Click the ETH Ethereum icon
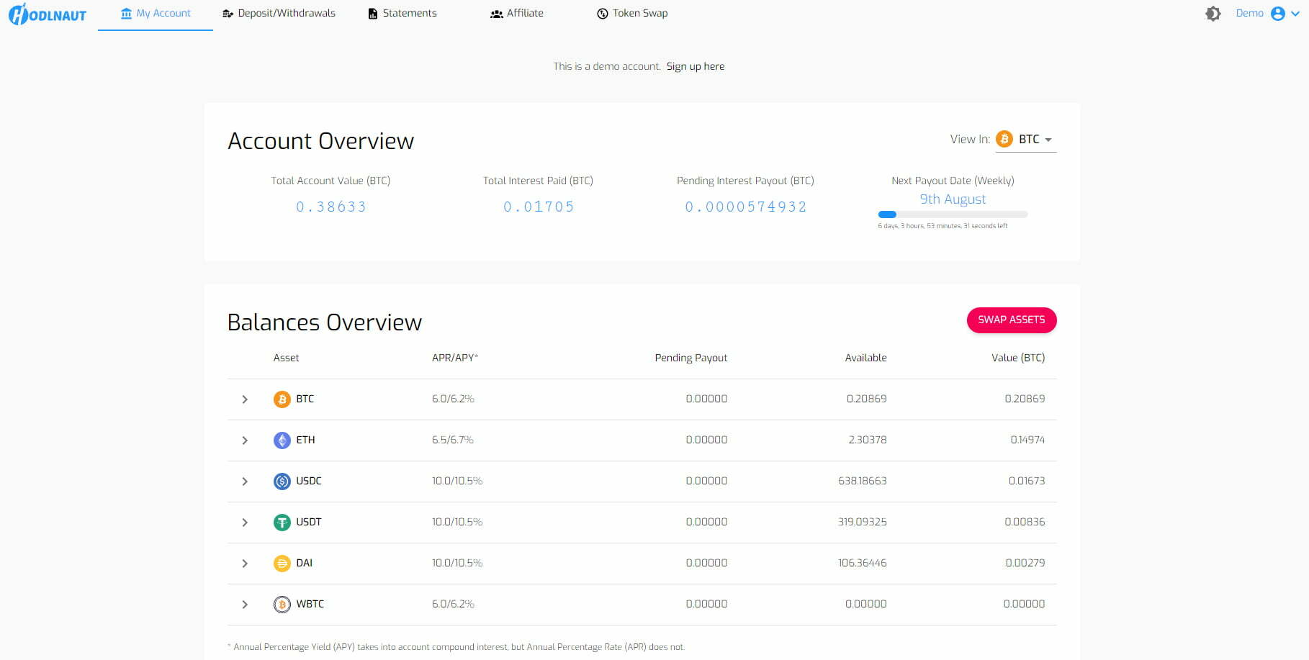 (280, 440)
